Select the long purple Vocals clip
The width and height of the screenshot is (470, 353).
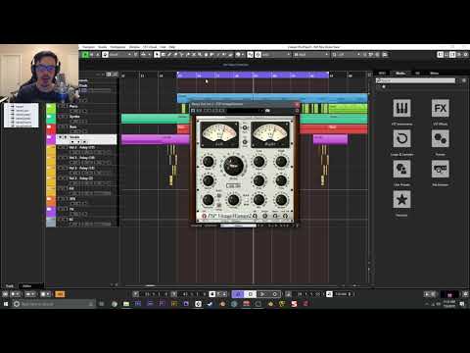(156, 140)
